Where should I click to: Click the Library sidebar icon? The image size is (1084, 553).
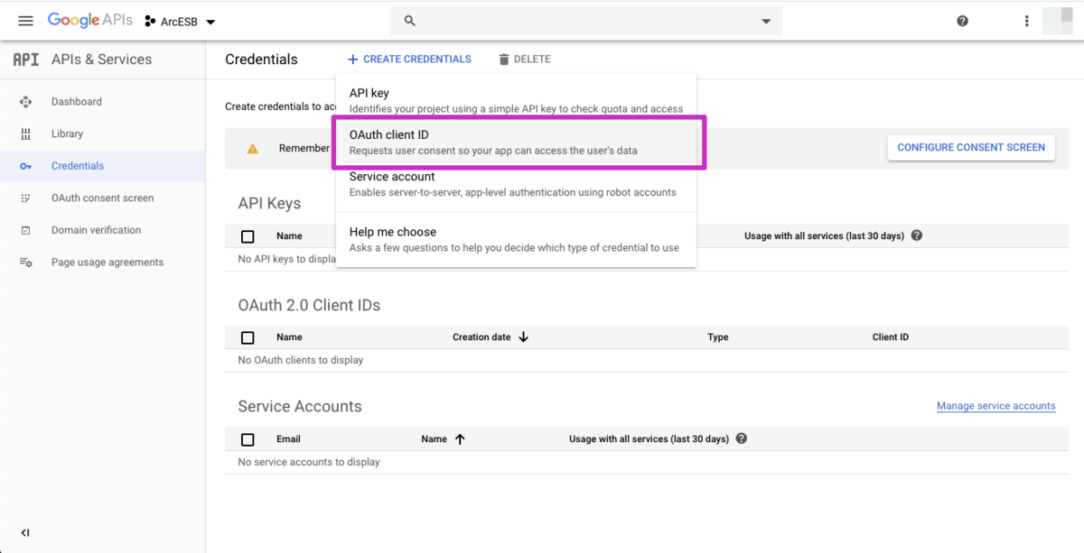(25, 134)
